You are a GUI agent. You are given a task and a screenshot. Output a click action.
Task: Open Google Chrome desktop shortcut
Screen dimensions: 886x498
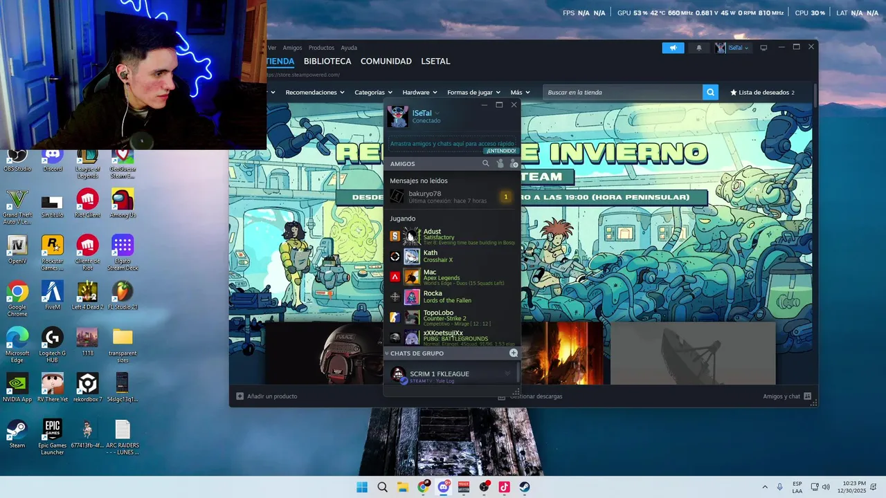17,299
